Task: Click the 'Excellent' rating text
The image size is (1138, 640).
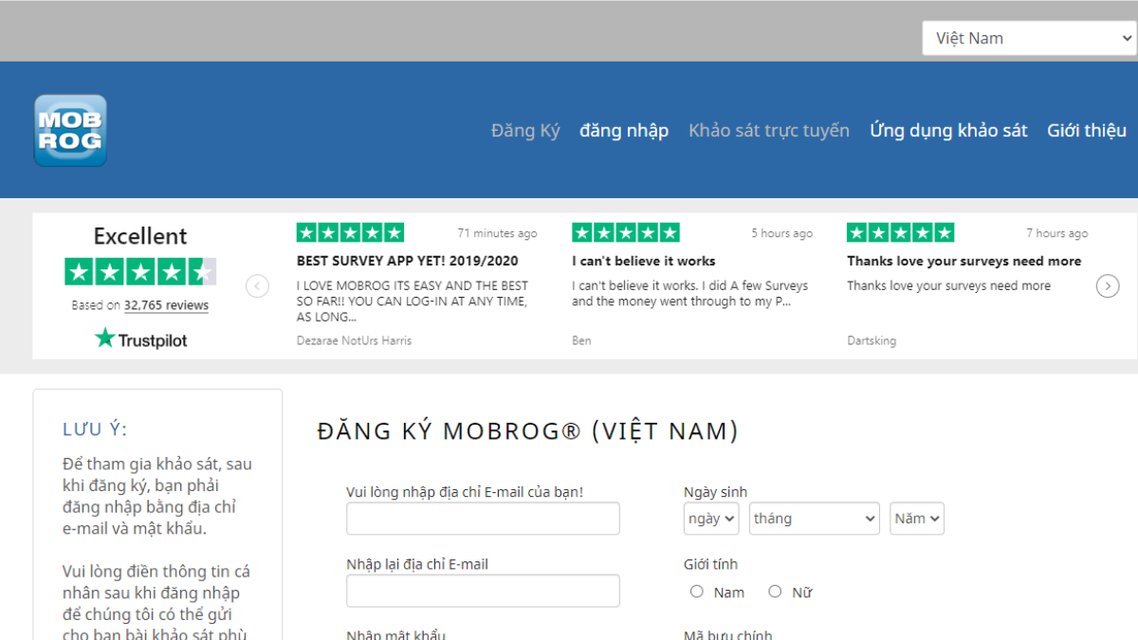Action: [140, 236]
